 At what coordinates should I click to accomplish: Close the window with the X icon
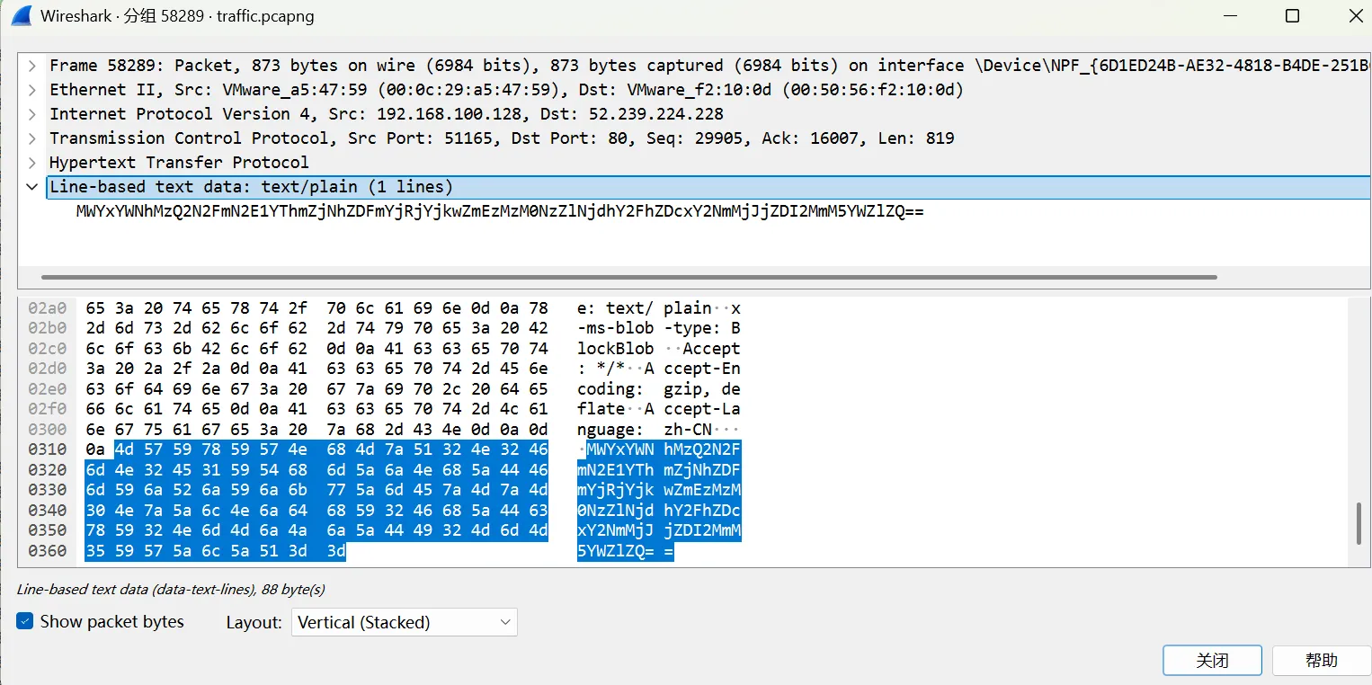(x=1356, y=16)
